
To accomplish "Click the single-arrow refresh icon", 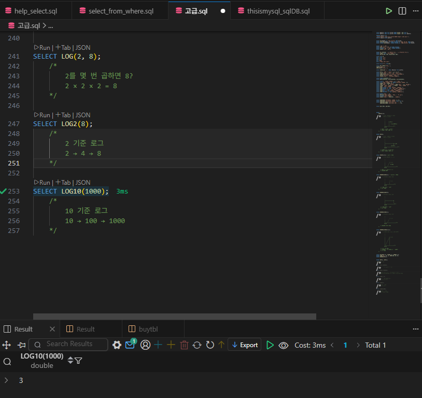I will pos(210,345).
